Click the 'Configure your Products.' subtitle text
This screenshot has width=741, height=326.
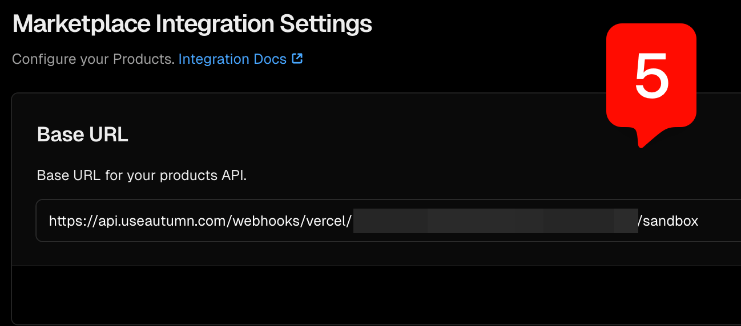[x=93, y=59]
